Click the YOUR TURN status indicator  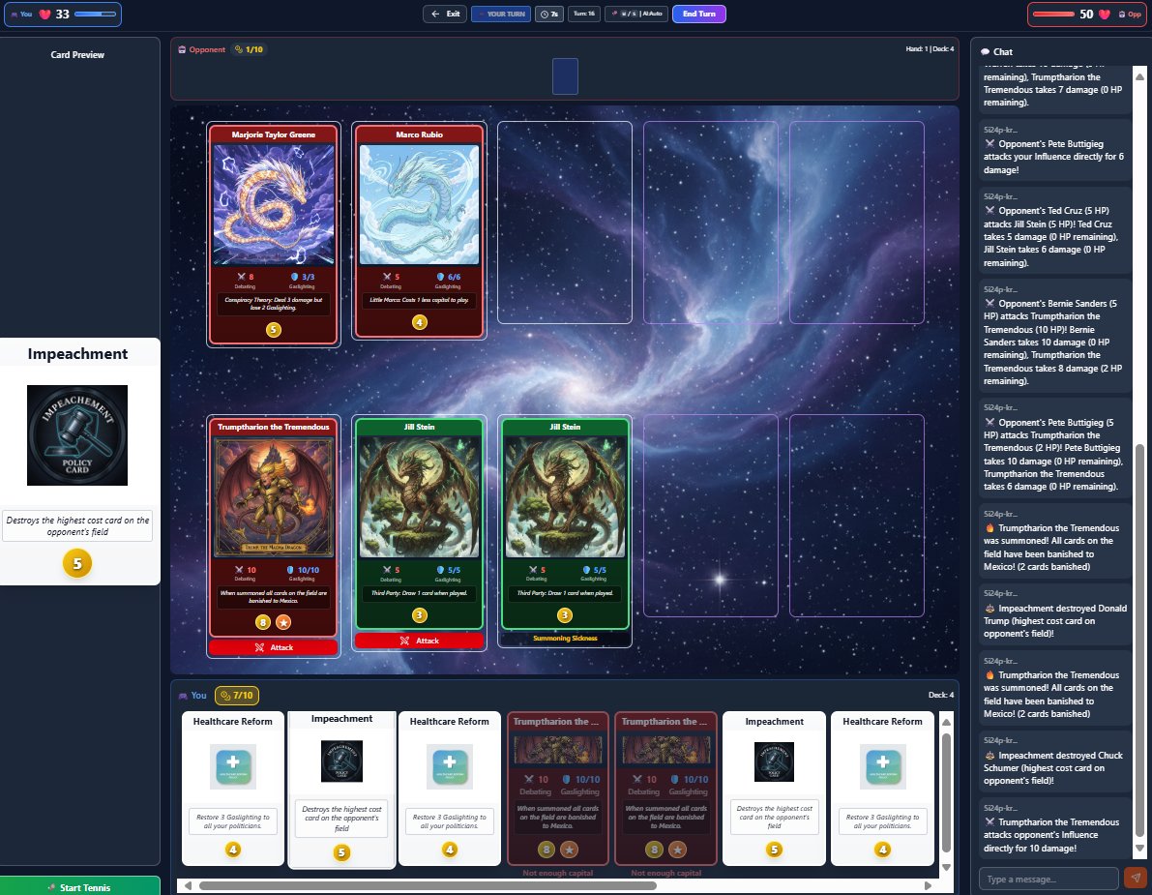click(x=501, y=14)
